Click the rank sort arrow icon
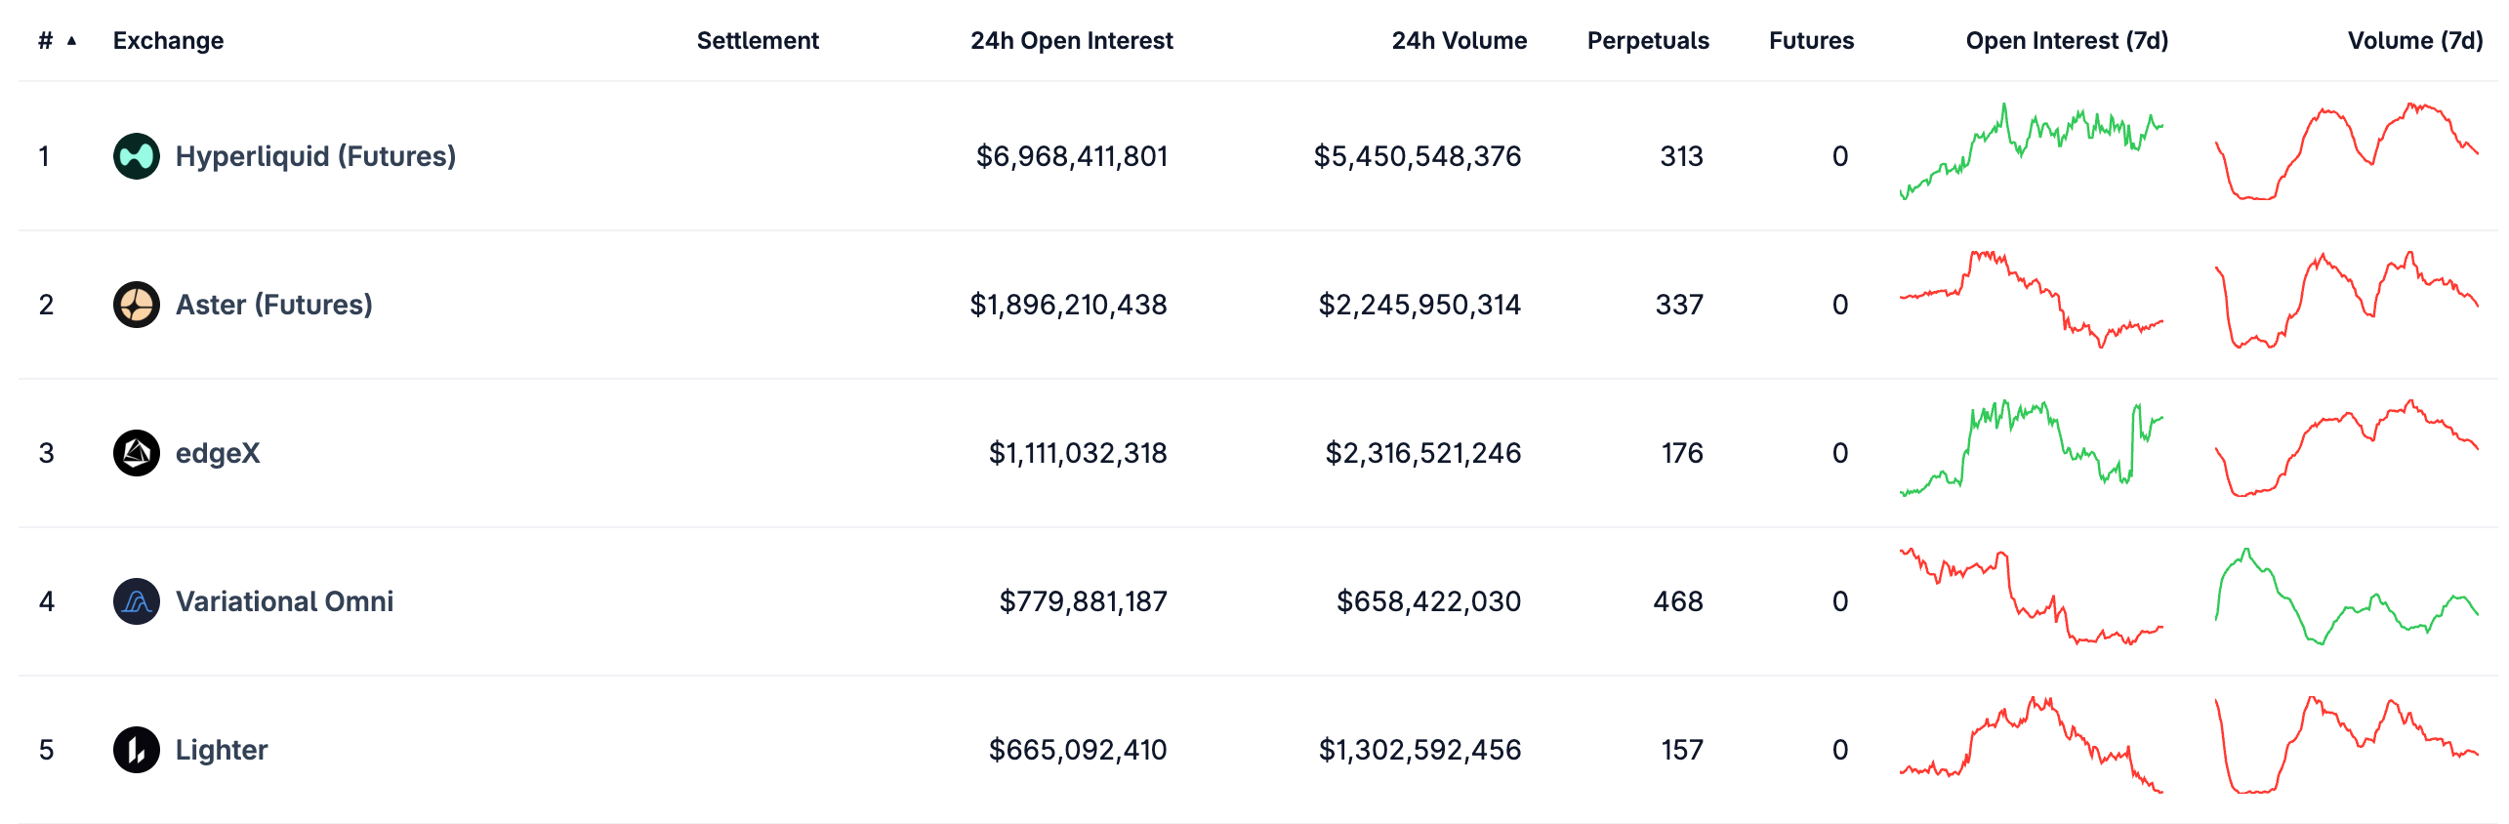 click(x=71, y=41)
